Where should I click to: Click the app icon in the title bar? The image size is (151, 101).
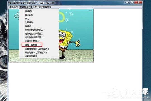10,3
